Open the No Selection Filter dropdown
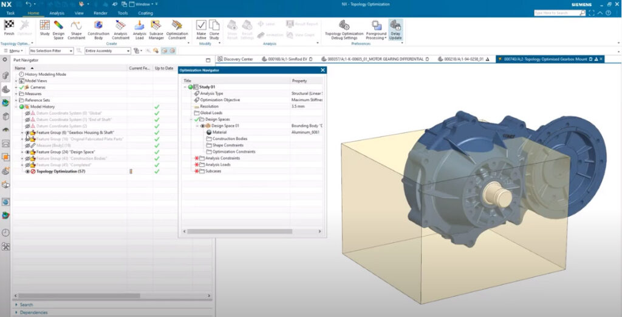The width and height of the screenshot is (622, 317). pos(52,51)
